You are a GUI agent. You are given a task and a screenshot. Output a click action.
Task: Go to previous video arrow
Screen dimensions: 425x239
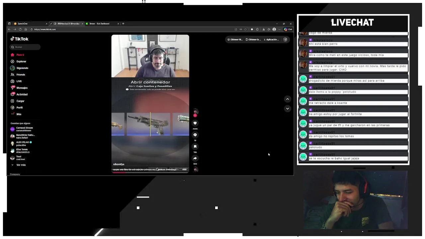(288, 99)
